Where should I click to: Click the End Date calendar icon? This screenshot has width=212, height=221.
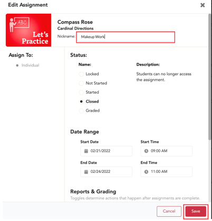(x=86, y=172)
